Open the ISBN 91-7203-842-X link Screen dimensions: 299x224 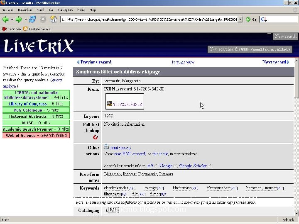click(x=128, y=105)
